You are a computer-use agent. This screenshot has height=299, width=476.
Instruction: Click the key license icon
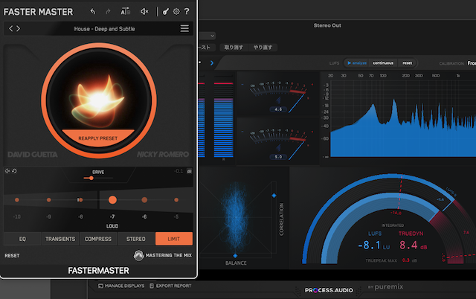(165, 12)
